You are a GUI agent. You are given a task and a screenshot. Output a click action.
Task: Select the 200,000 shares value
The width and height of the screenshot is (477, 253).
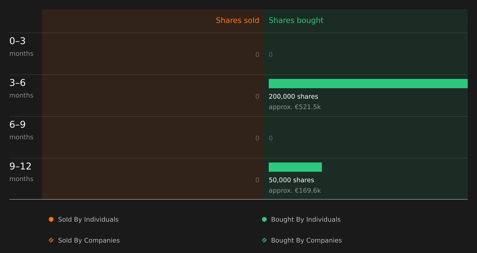(293, 97)
